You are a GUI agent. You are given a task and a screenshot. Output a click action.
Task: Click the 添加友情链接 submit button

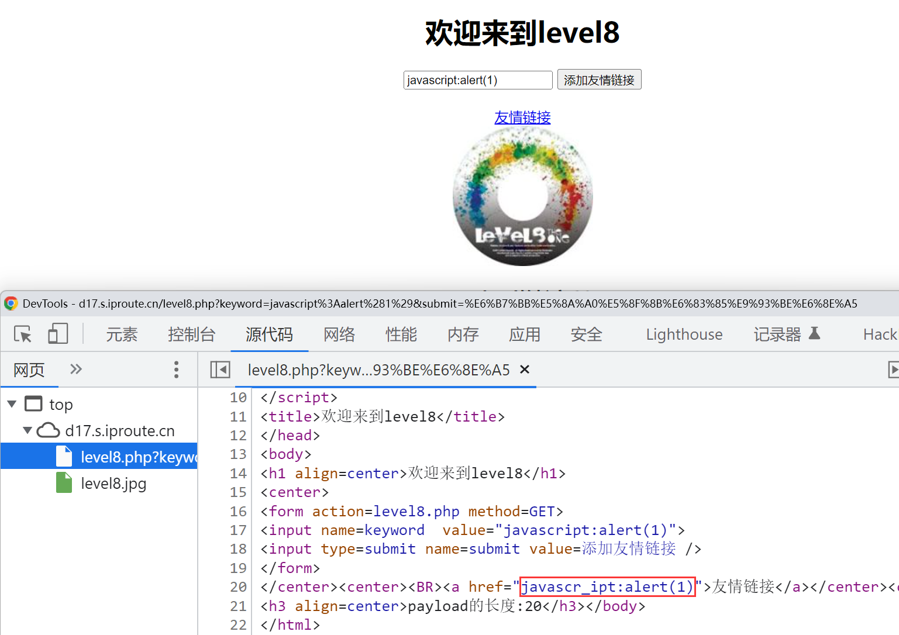(x=599, y=80)
